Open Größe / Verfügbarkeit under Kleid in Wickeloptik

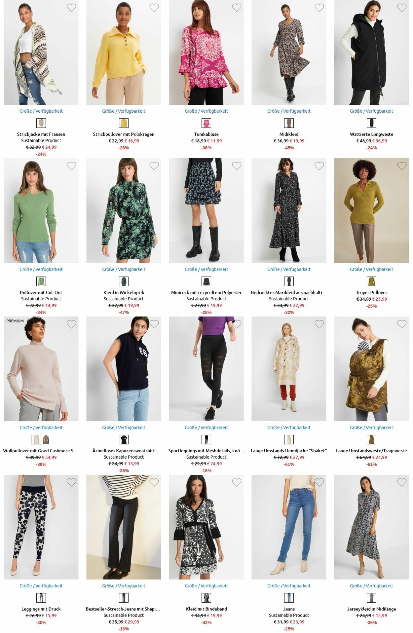124,269
